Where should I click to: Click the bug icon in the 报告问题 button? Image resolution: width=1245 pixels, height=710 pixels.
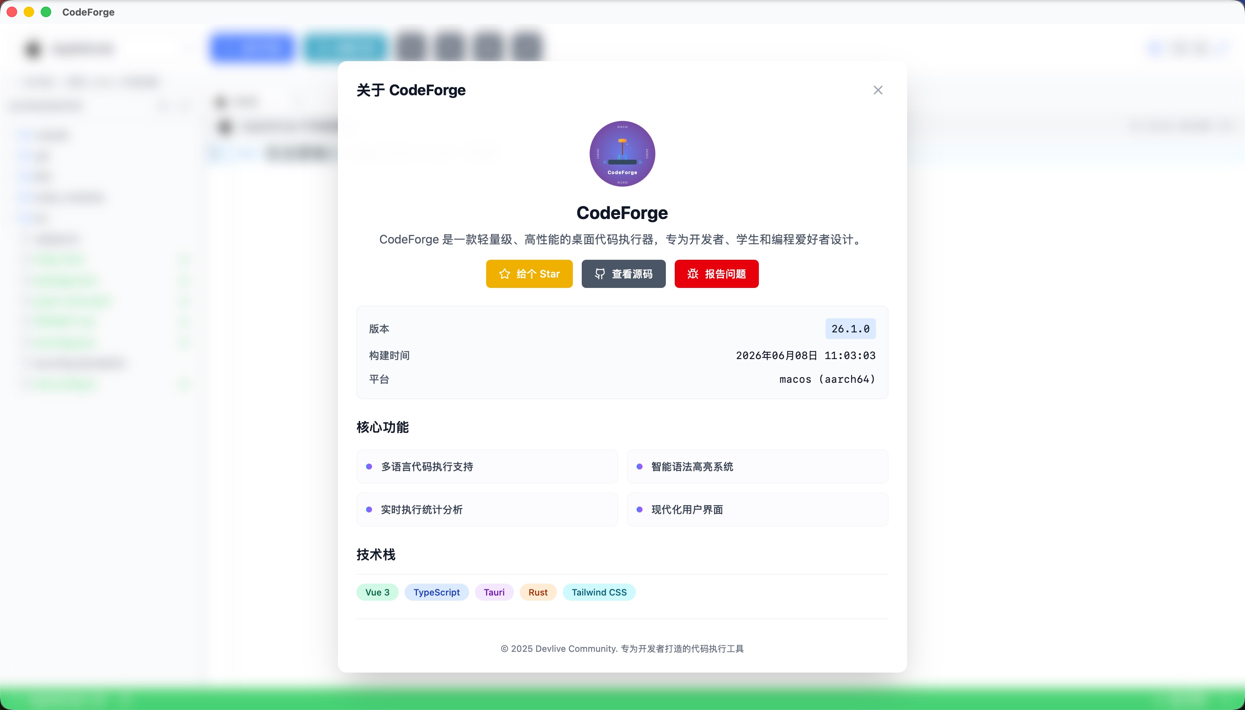[x=693, y=274]
